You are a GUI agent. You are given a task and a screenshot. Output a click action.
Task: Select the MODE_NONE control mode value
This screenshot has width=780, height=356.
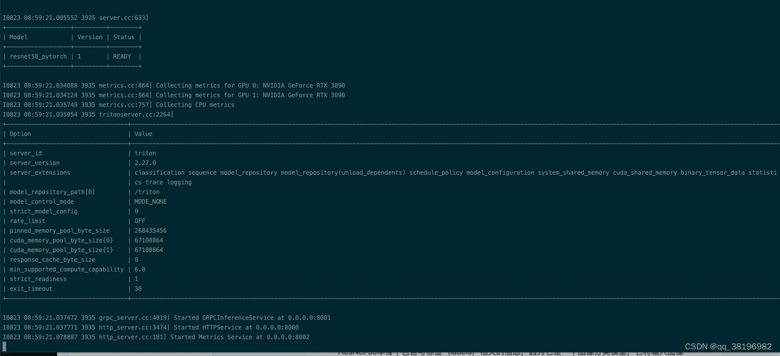click(150, 202)
